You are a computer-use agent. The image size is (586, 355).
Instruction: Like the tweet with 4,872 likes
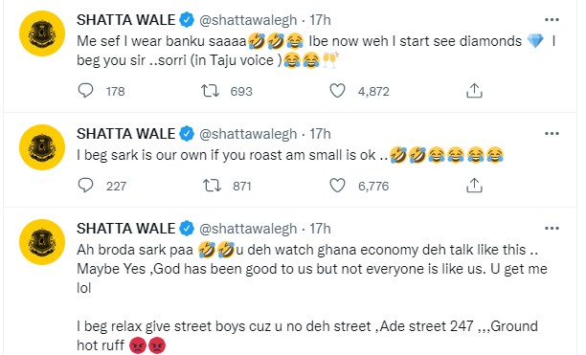(x=337, y=91)
